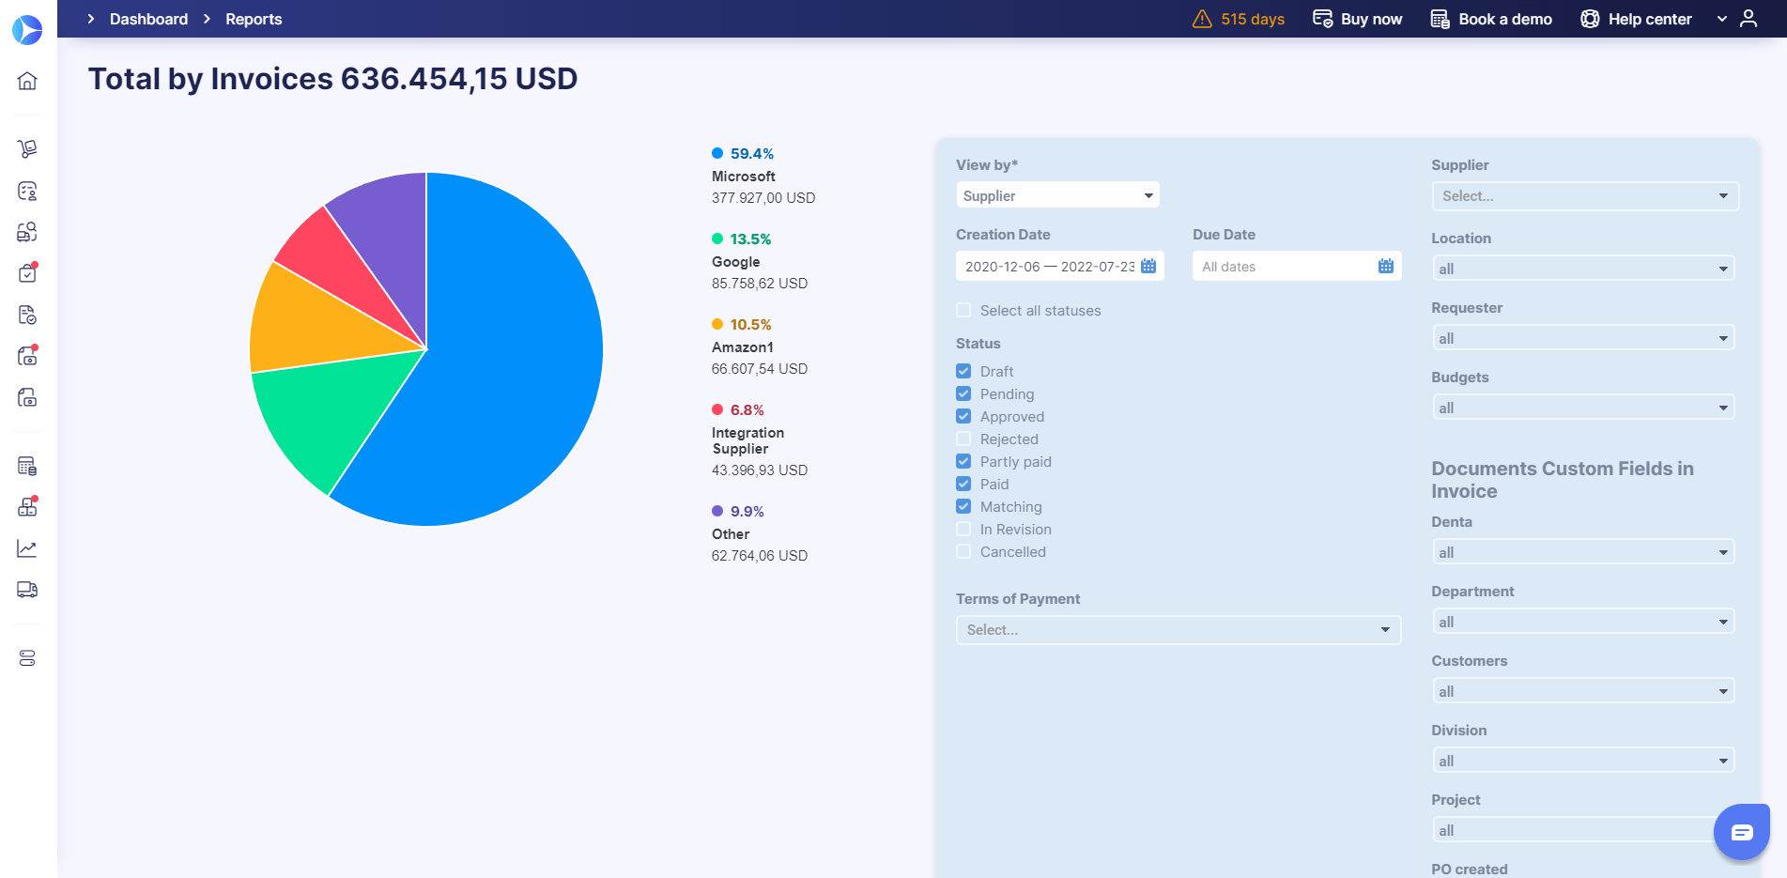Click the app logo in the sidebar
1787x878 pixels.
(27, 30)
